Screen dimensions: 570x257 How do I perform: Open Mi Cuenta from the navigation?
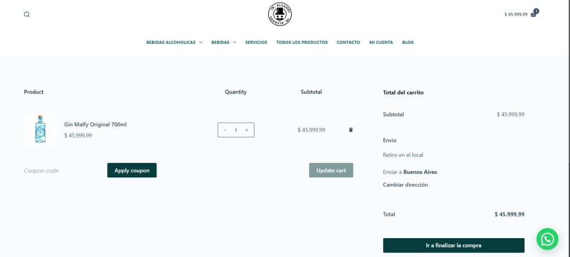(381, 42)
